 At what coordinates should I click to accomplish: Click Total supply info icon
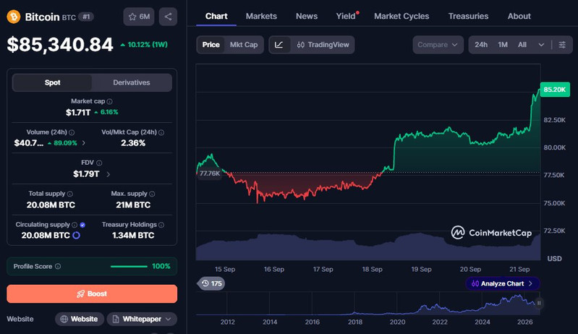point(70,194)
